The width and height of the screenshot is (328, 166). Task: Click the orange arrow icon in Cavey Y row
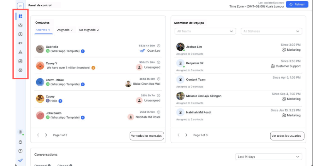click(x=93, y=68)
